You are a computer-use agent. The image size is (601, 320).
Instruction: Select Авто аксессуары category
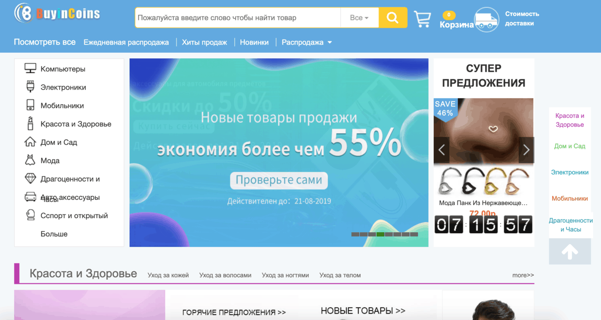click(70, 197)
